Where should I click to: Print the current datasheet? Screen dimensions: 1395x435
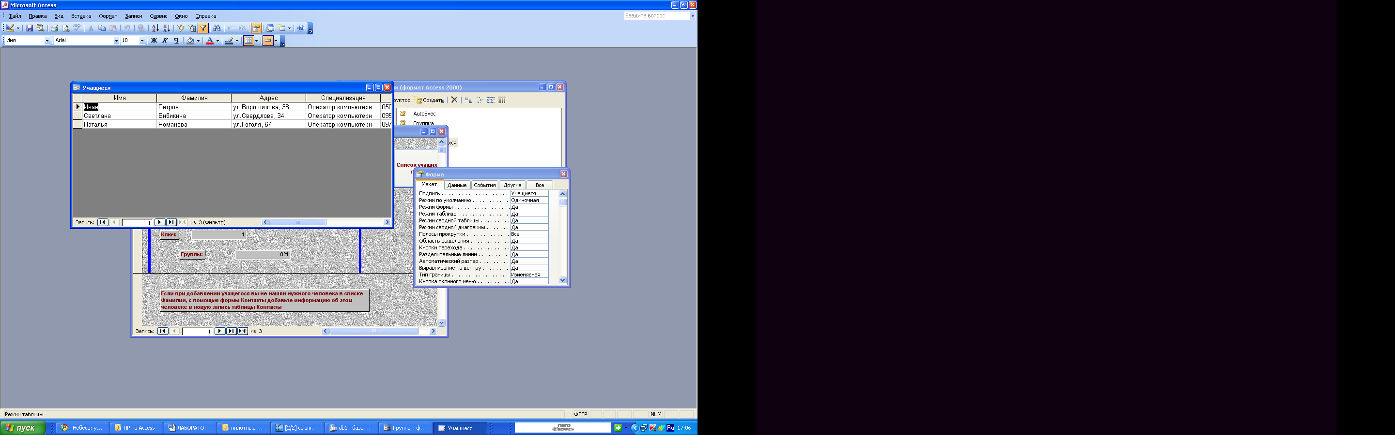[x=54, y=28]
